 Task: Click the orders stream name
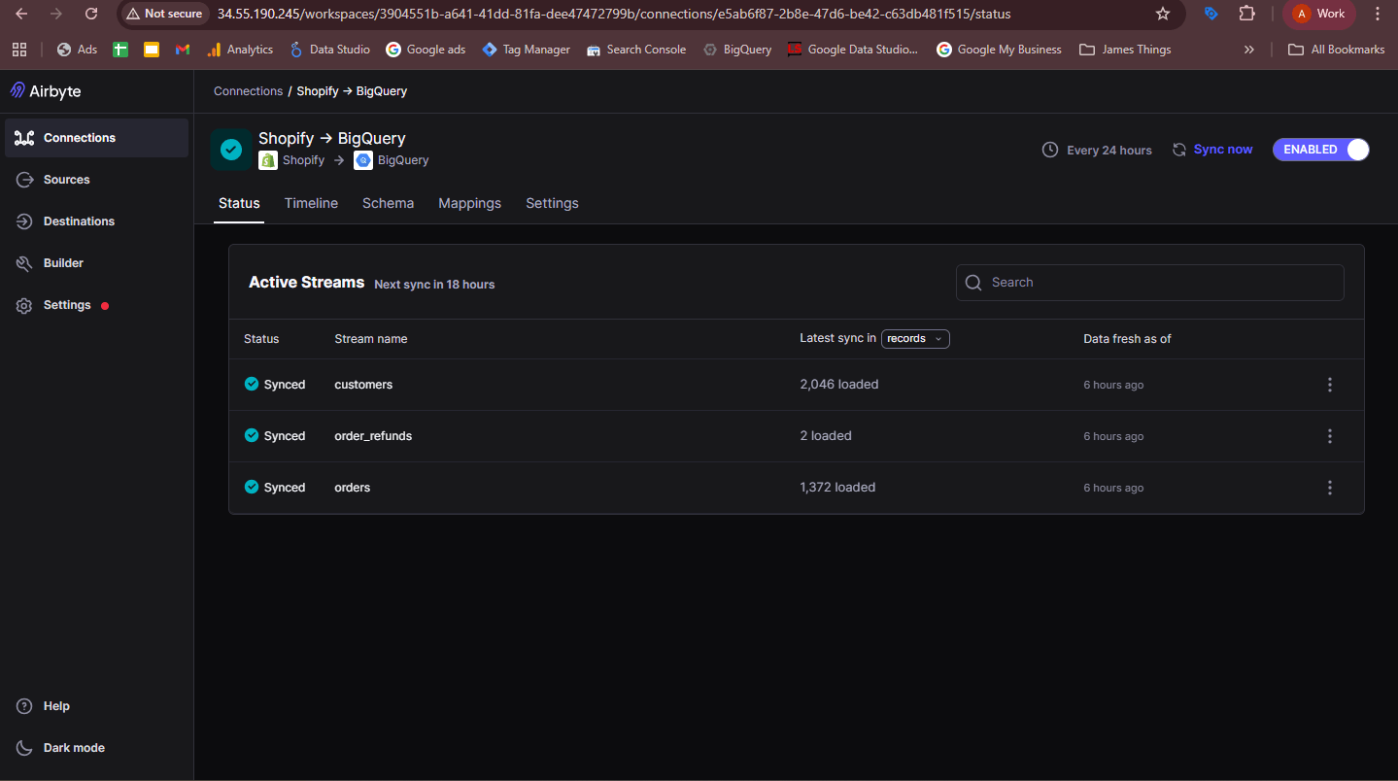[353, 488]
